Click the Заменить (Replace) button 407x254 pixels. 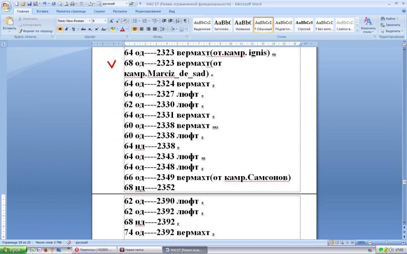click(392, 25)
